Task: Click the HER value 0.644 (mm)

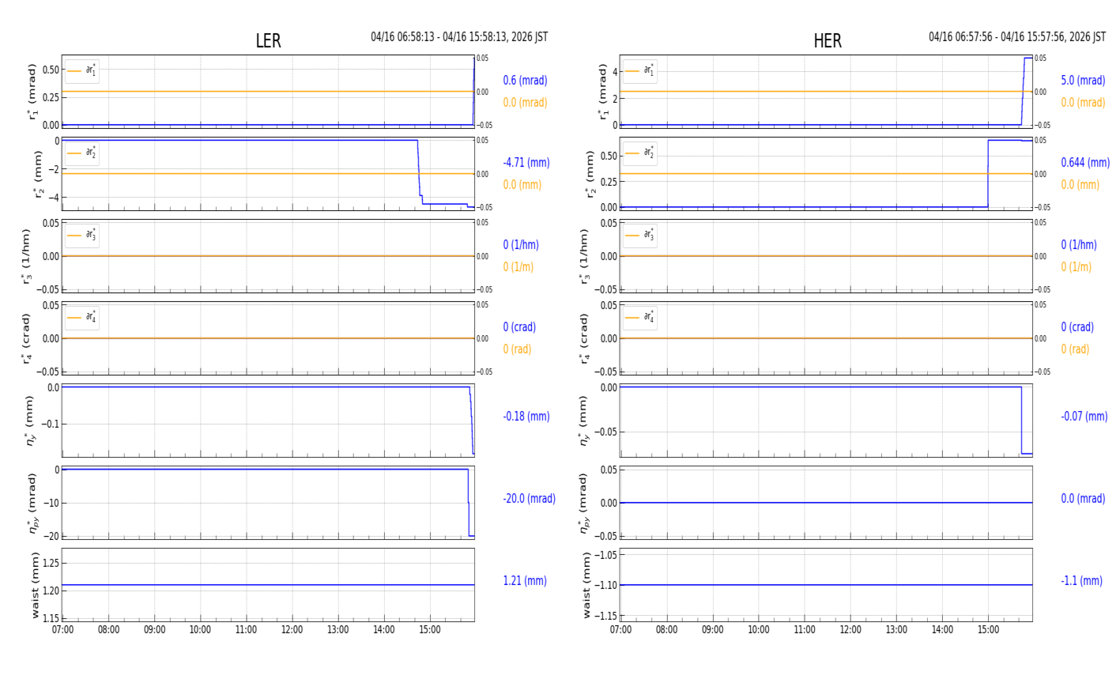Action: (1085, 162)
